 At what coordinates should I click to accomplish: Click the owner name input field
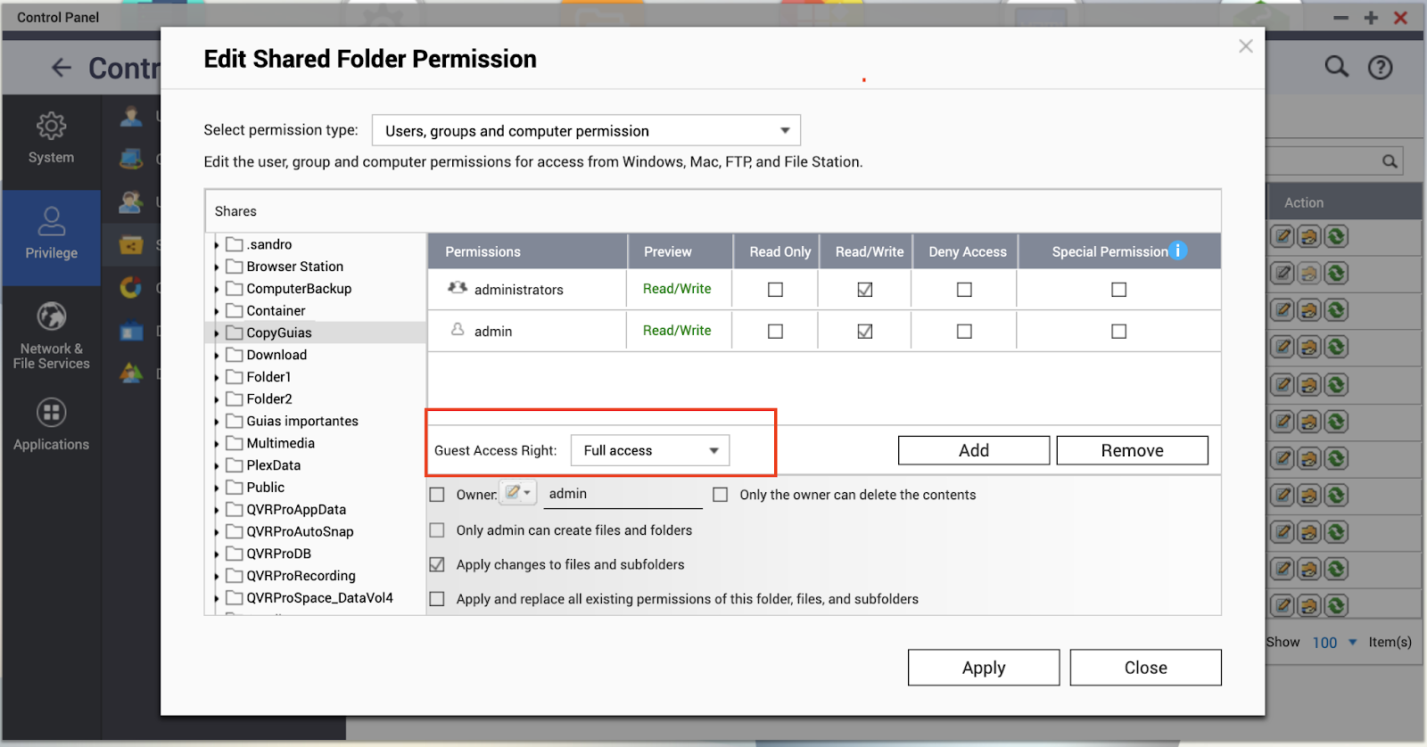[x=623, y=494]
